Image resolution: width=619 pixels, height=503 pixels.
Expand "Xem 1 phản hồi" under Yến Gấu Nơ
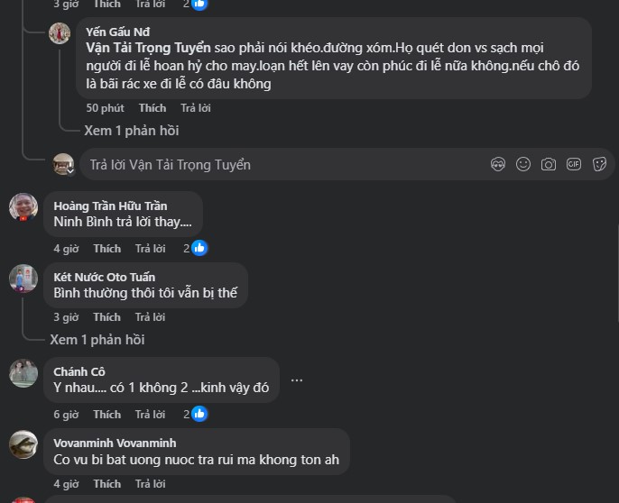tap(132, 131)
